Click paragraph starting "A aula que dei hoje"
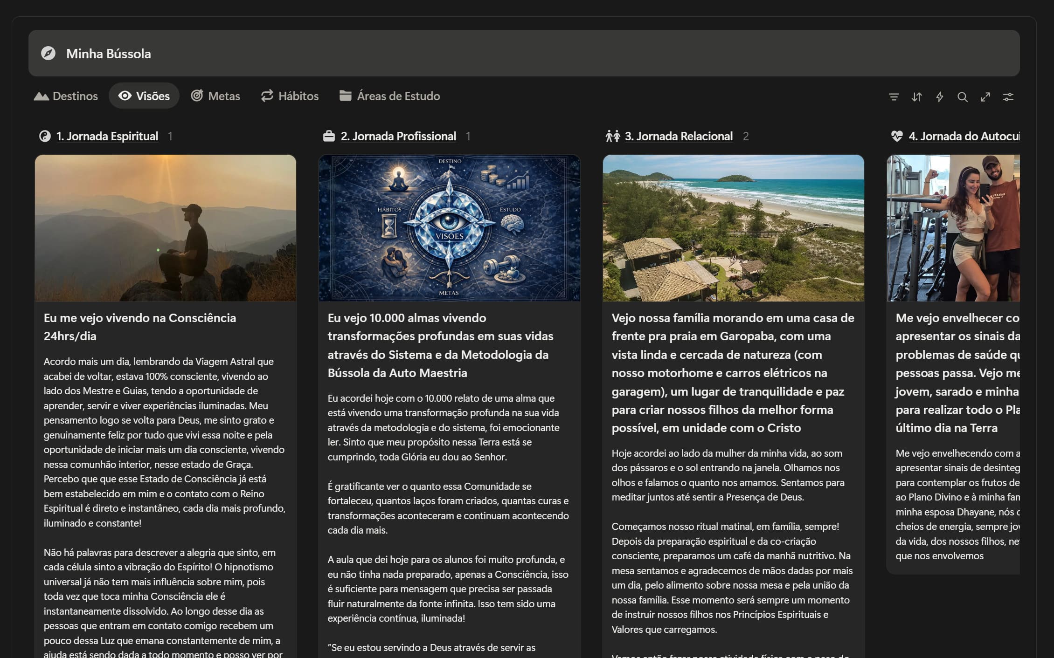This screenshot has height=658, width=1054. (448, 589)
